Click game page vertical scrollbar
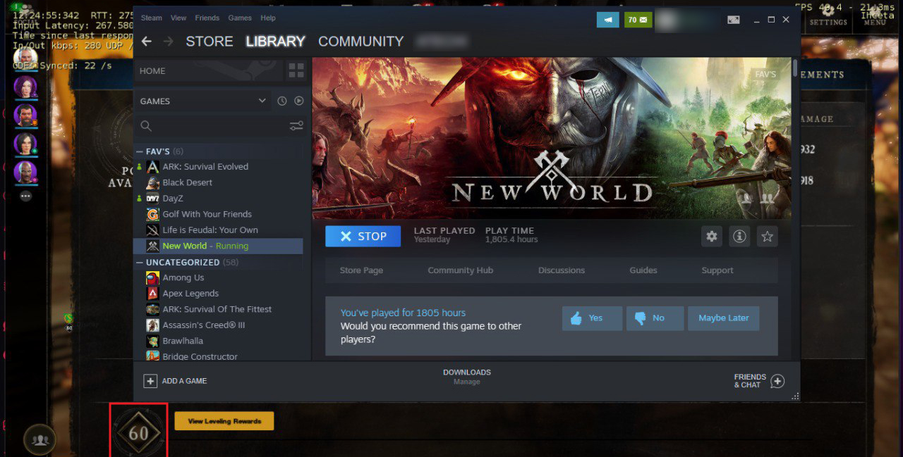Viewport: 903px width, 457px height. (796, 68)
